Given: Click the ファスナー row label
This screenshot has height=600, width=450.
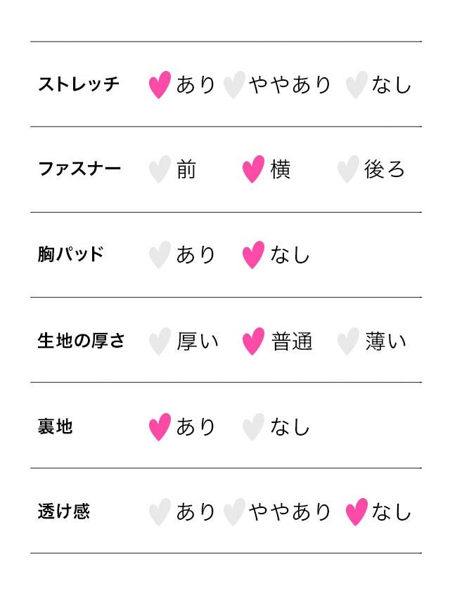Looking at the screenshot, I should click(x=79, y=169).
